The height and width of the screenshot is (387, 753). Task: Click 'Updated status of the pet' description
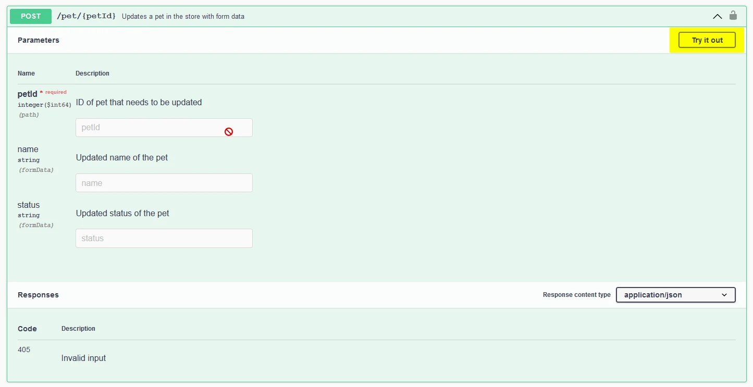[122, 213]
